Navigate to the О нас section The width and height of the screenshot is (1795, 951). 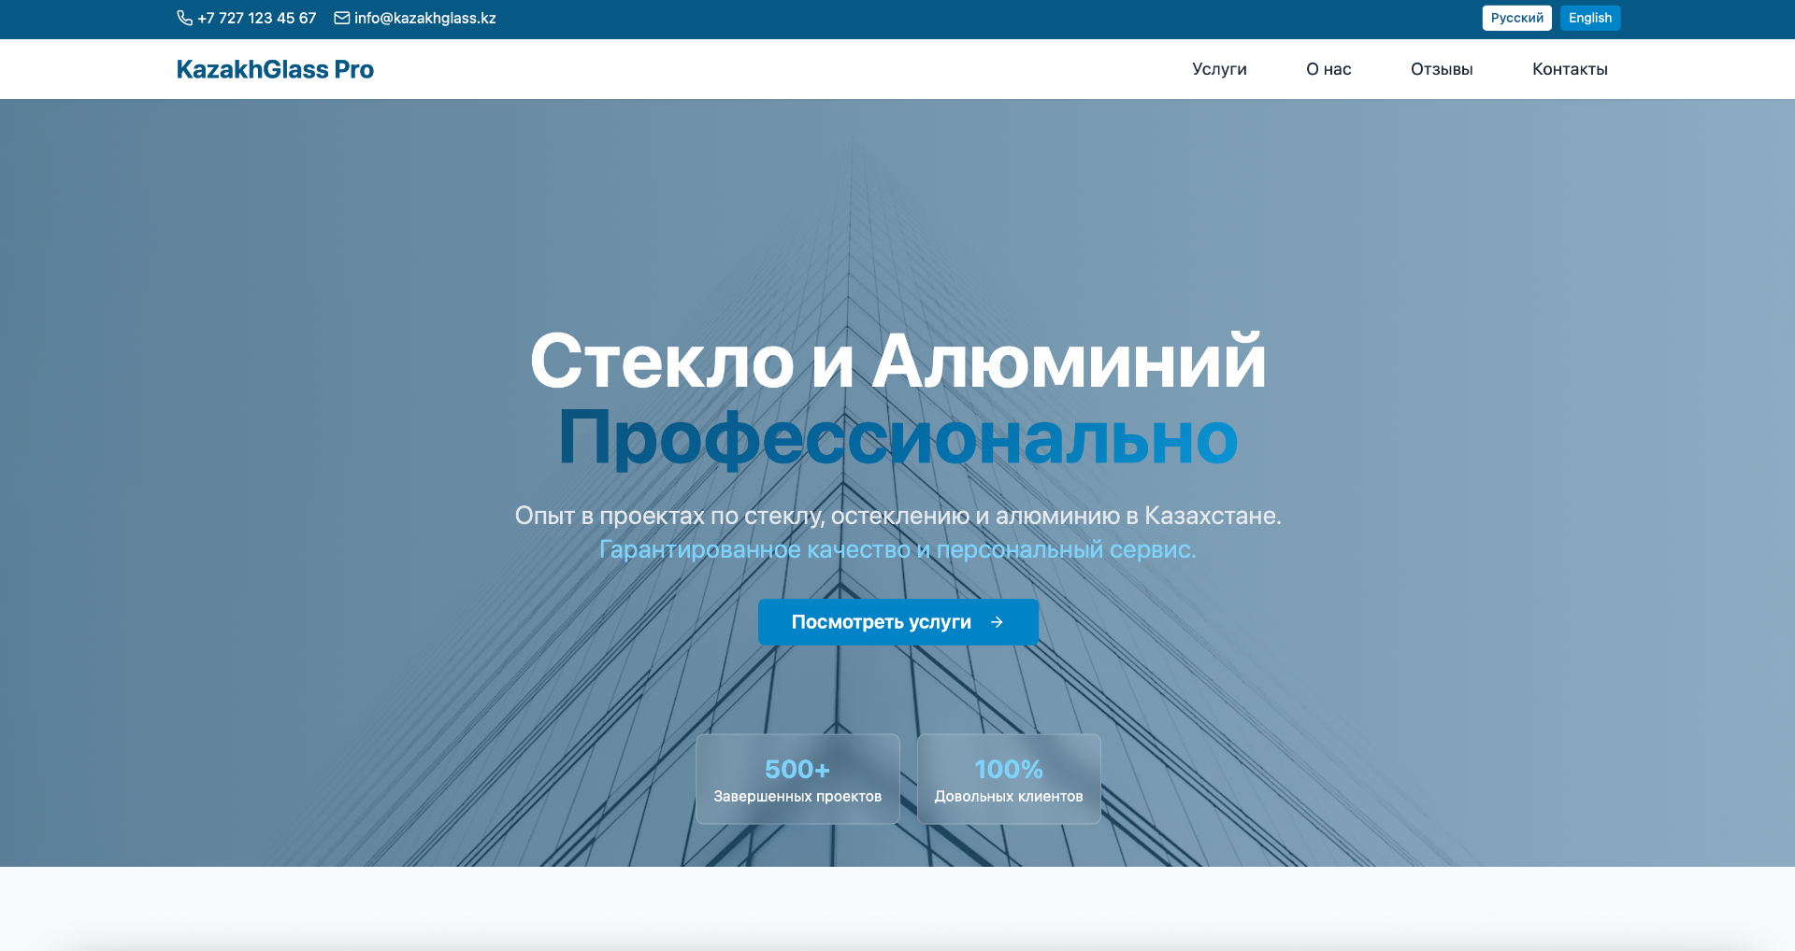(x=1328, y=69)
